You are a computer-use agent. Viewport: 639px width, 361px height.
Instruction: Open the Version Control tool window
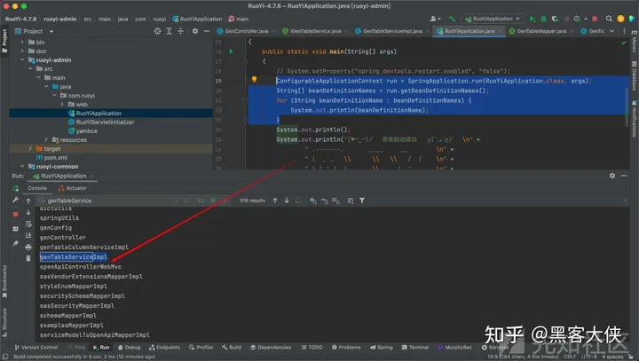[35, 348]
